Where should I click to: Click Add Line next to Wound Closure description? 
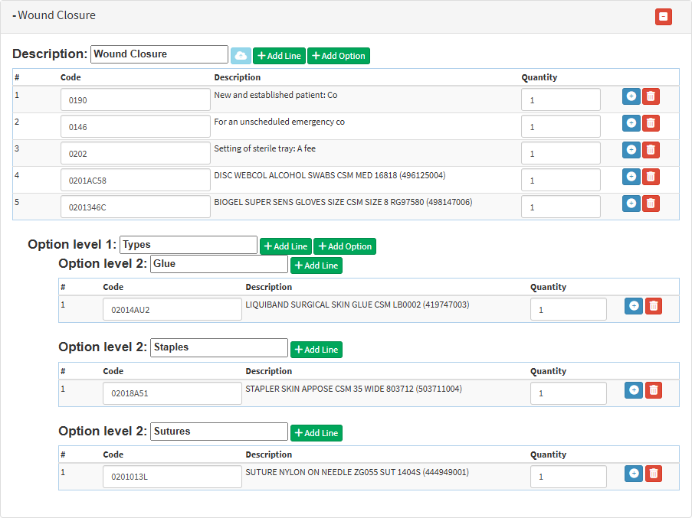click(279, 56)
